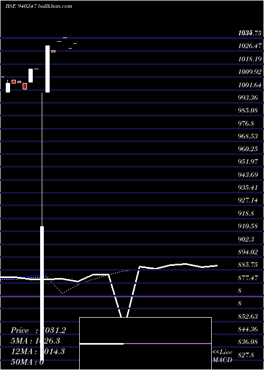Select the 852.63 price level
The image size is (264, 370).
248,317
